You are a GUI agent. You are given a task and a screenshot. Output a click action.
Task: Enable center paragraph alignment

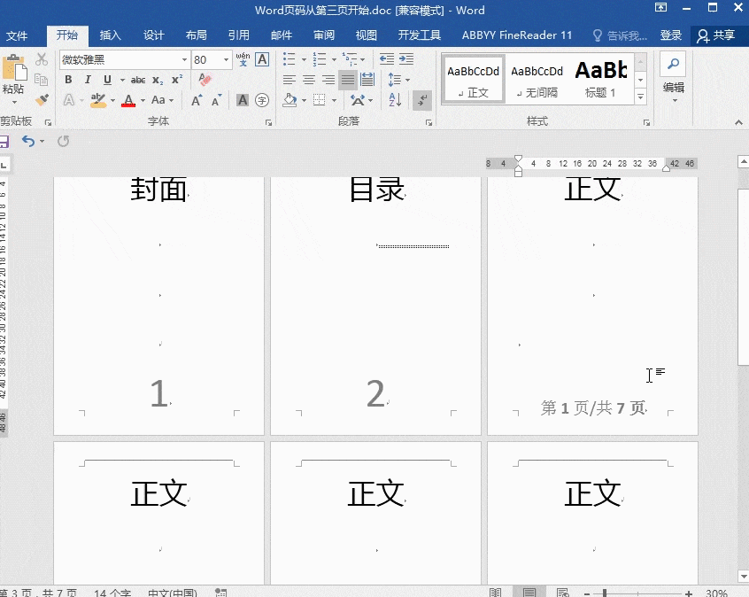307,79
